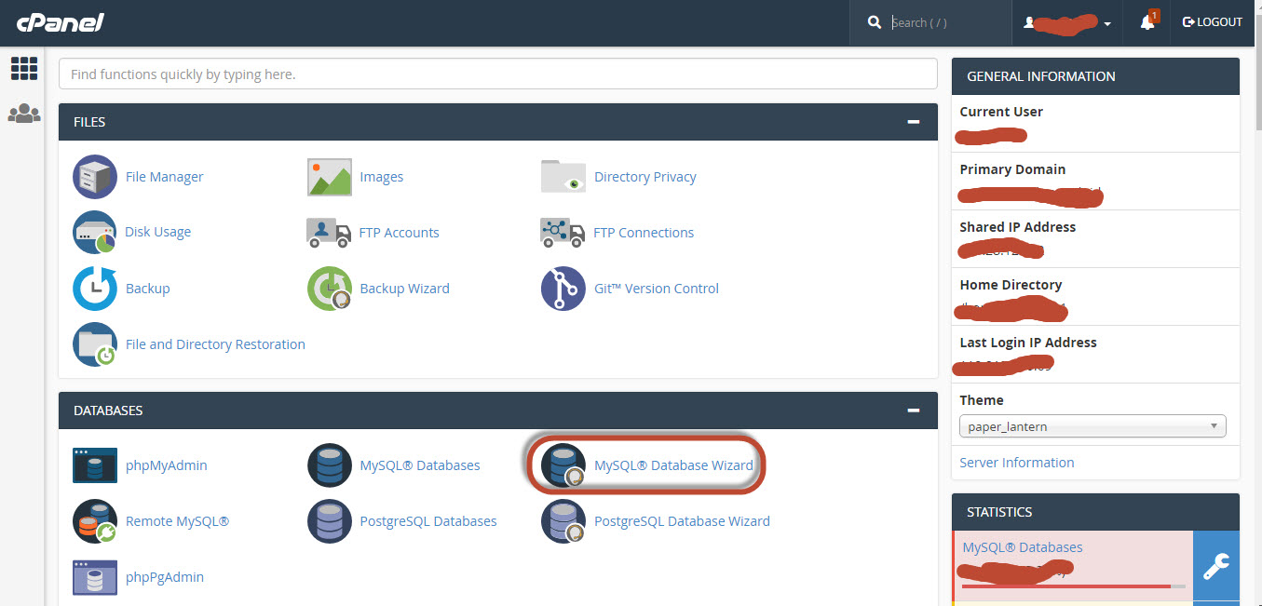The image size is (1262, 606).
Task: Click the Git Version Control icon
Action: [563, 289]
